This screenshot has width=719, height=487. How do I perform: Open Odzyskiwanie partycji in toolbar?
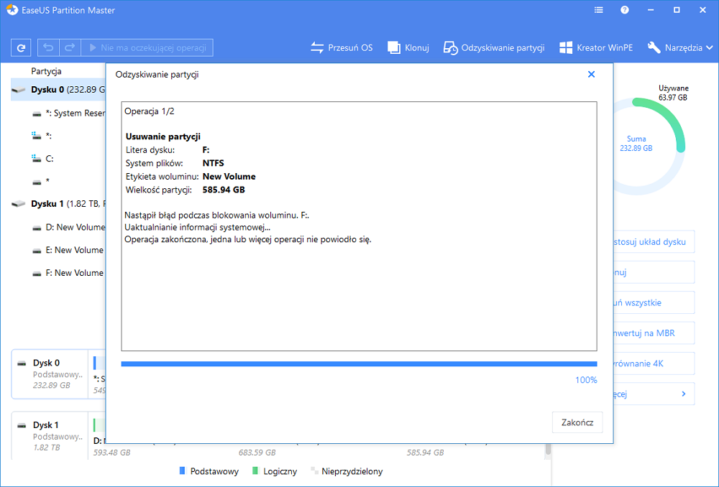(494, 47)
